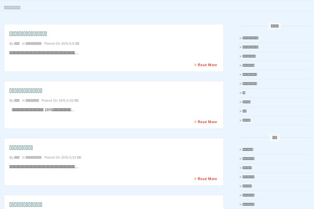Viewport: 314px width, 209px height.
Task: Open Read More for the 2015/3/24 post
Action: [x=206, y=179]
